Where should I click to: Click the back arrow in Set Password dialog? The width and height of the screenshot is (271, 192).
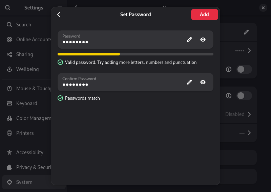pyautogui.click(x=59, y=15)
